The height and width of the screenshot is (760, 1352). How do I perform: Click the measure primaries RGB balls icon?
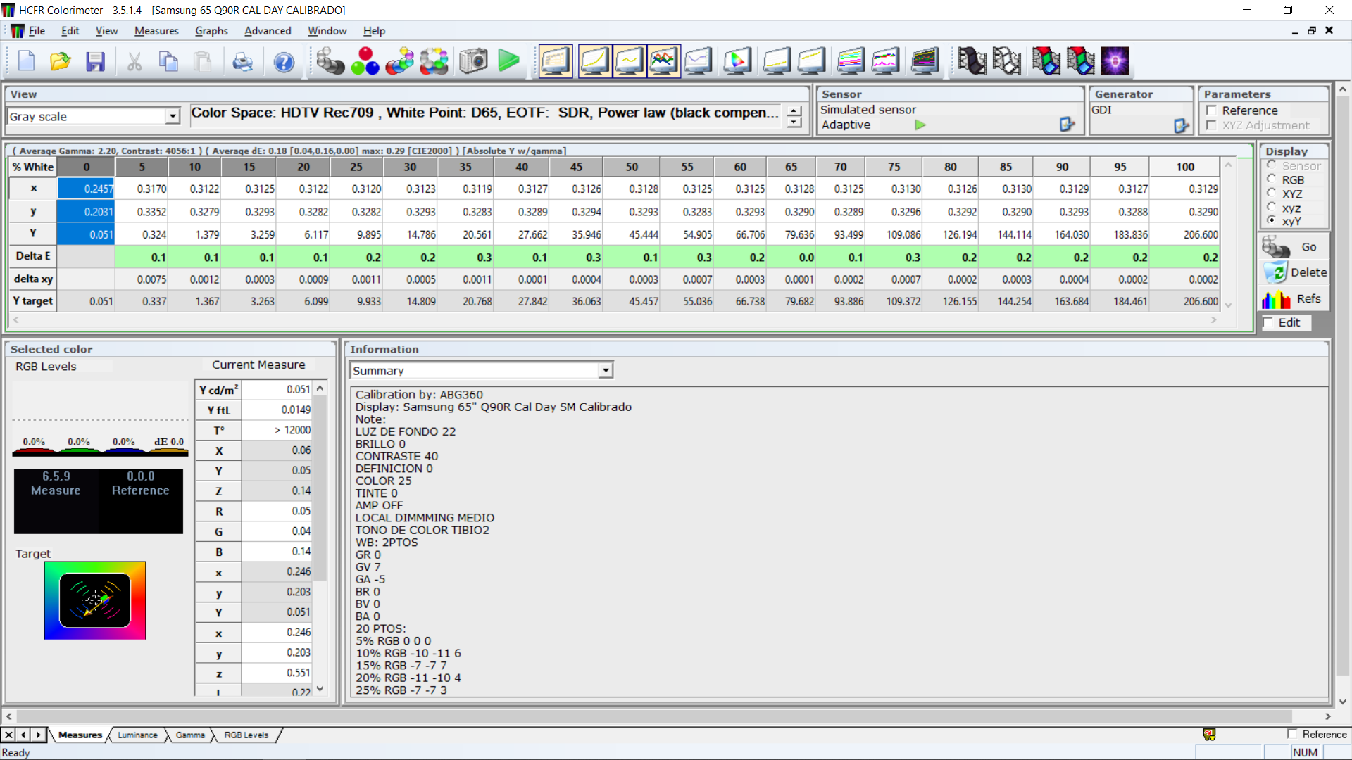pos(365,62)
